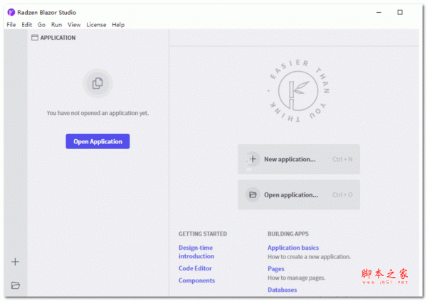The image size is (427, 301).
Task: Open the Pages link
Action: (x=276, y=268)
